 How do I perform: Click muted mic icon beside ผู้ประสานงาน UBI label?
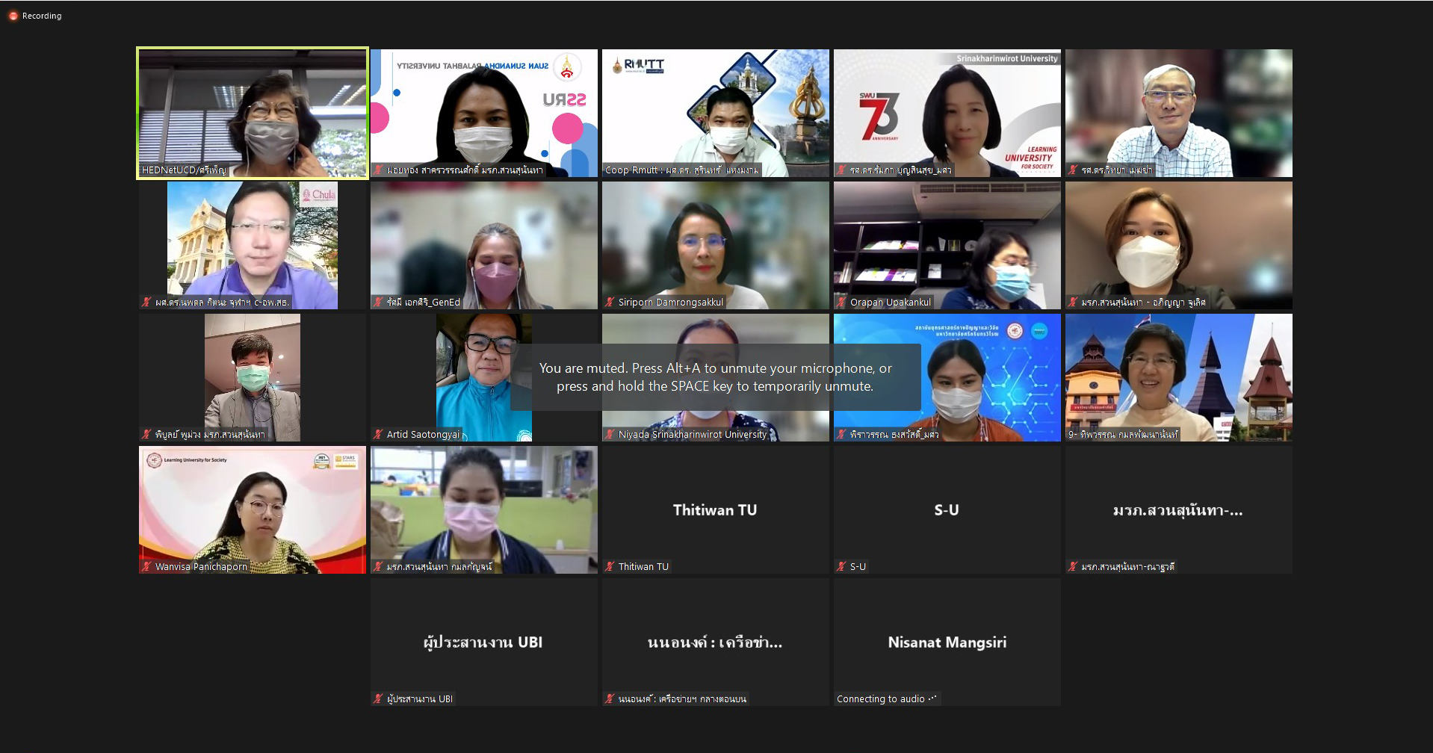(x=379, y=699)
